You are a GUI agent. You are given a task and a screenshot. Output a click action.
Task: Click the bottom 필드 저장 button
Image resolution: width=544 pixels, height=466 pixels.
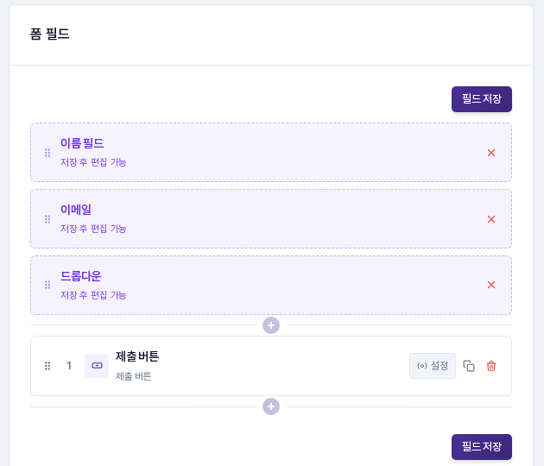click(482, 447)
